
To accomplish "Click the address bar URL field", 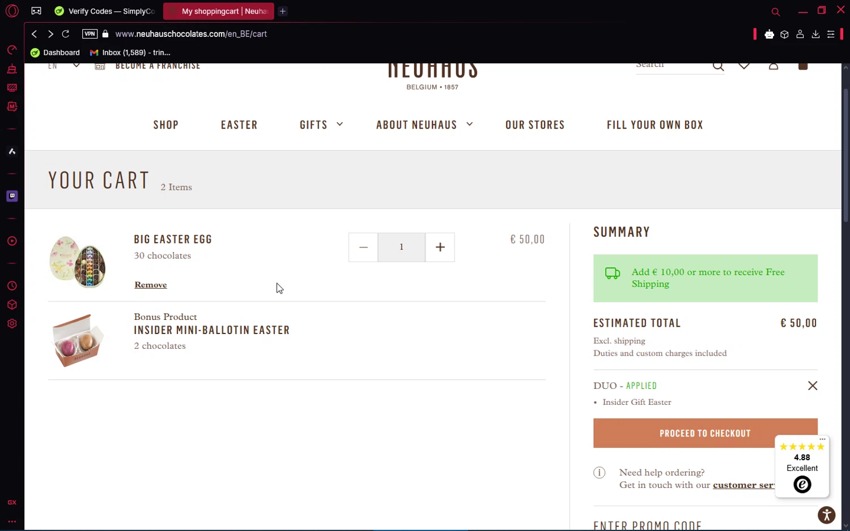I will (x=191, y=34).
